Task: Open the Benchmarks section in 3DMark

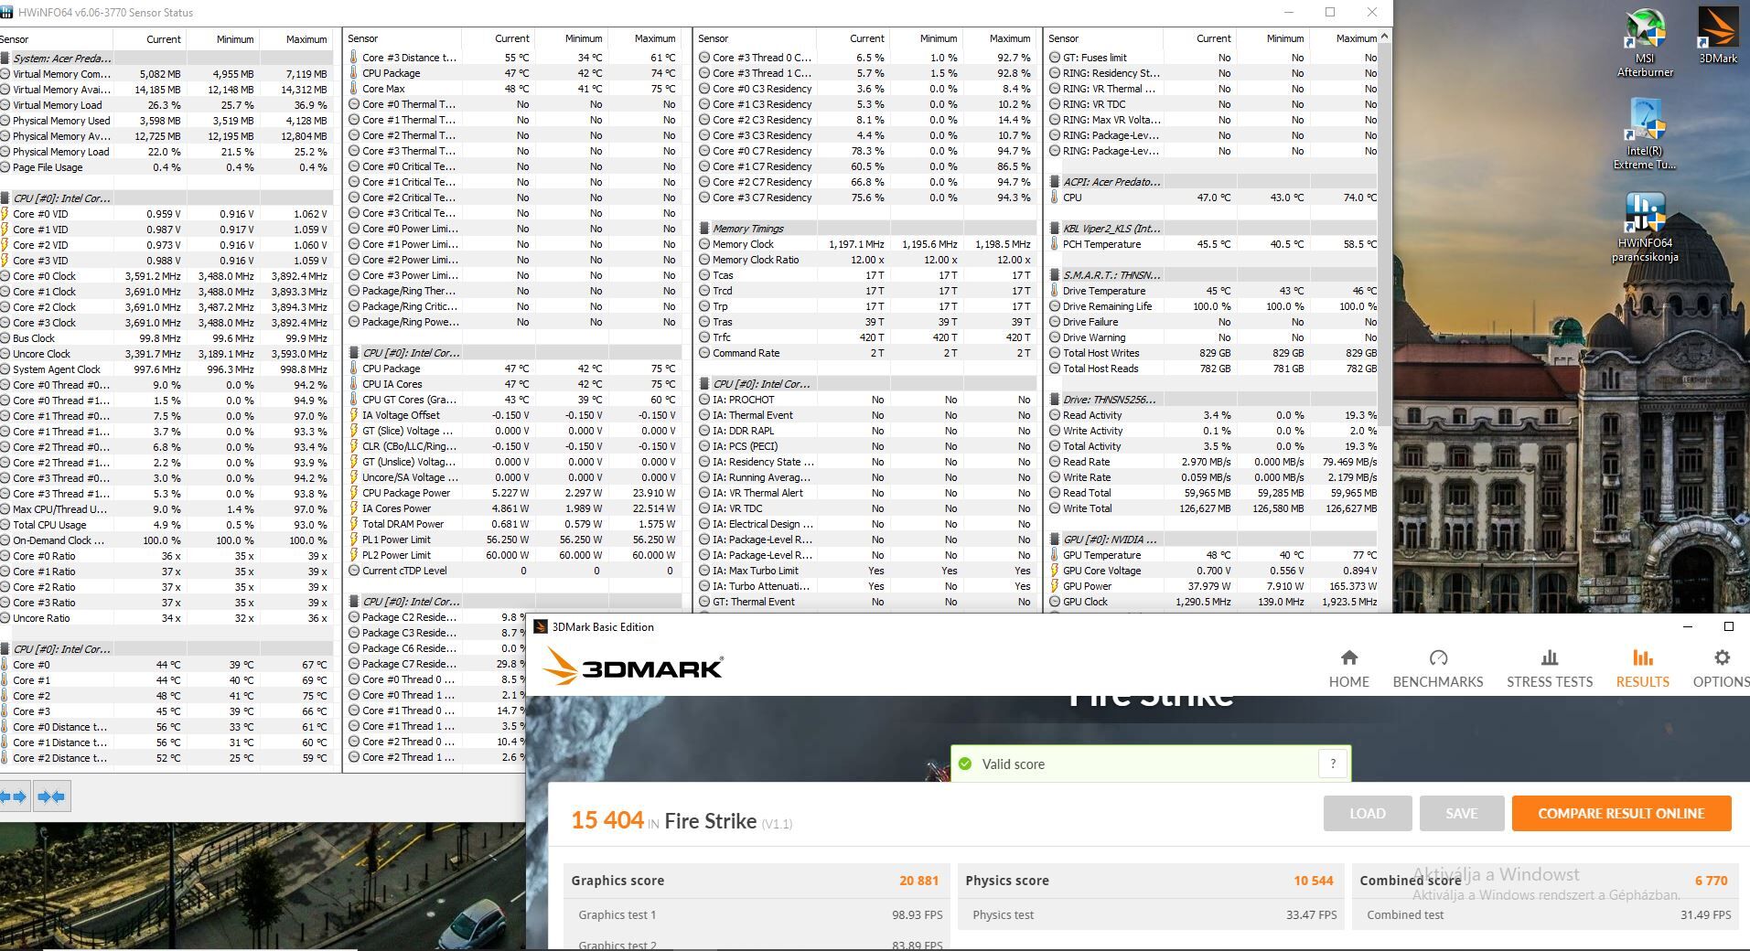Action: point(1437,669)
